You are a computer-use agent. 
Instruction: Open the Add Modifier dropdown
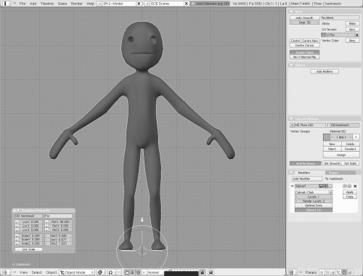(x=307, y=179)
